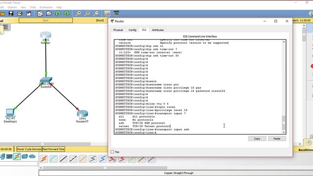
Task: Click the Paste toolbar icon
Action: (x=49, y=14)
